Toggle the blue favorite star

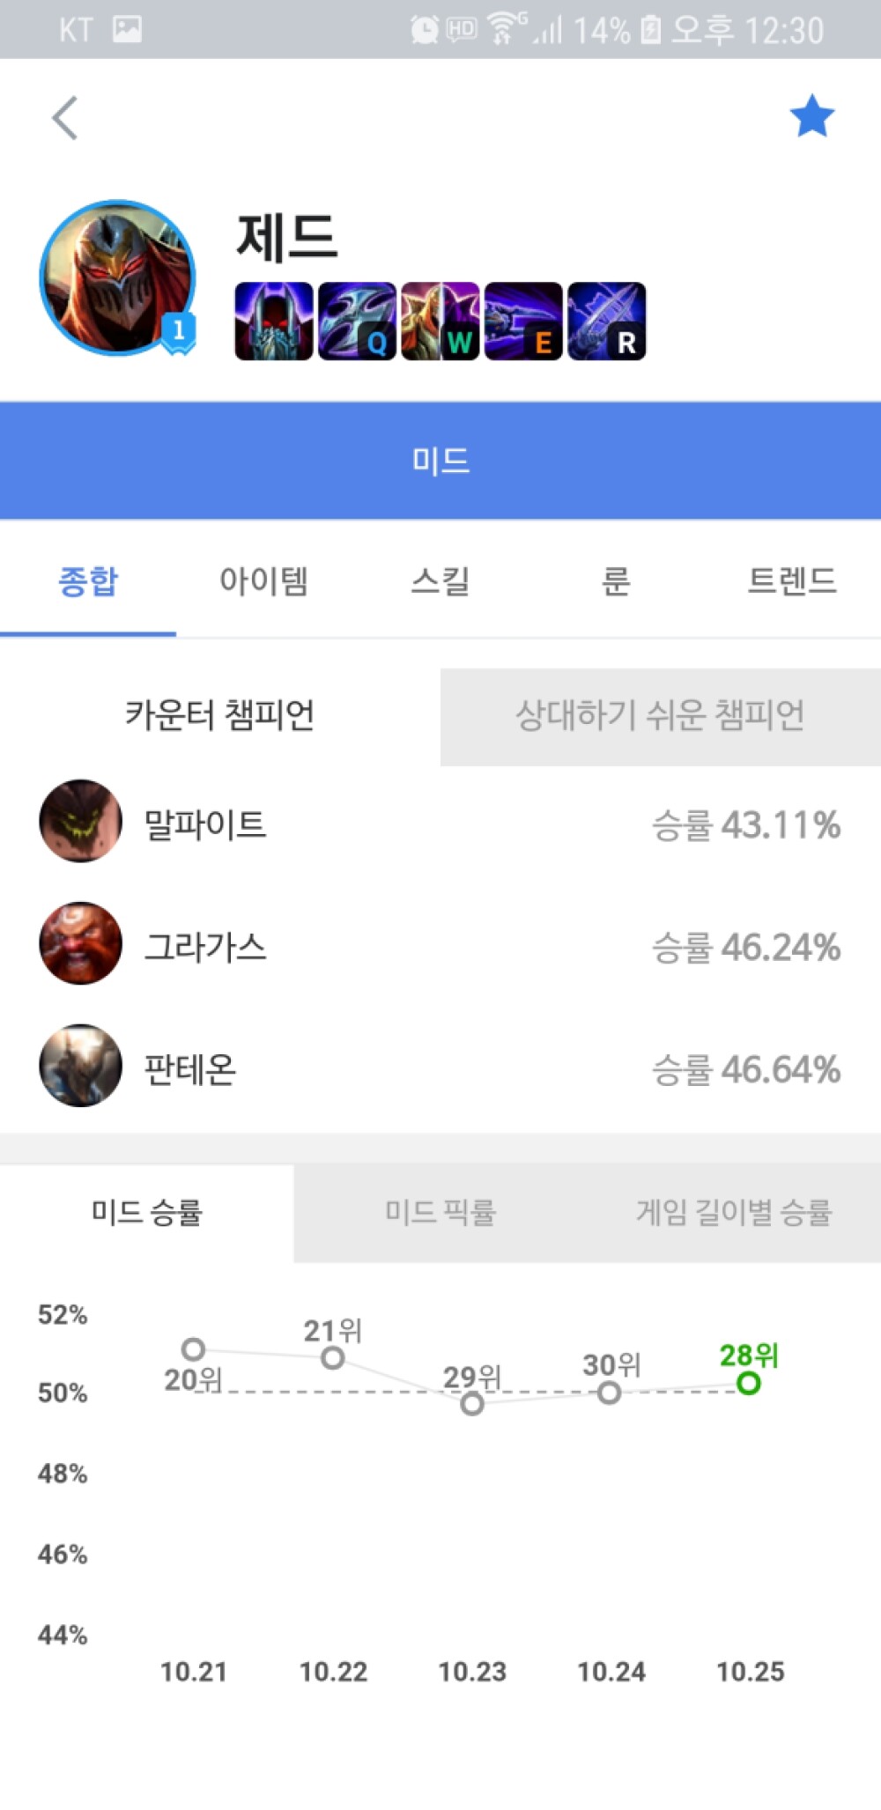(811, 116)
